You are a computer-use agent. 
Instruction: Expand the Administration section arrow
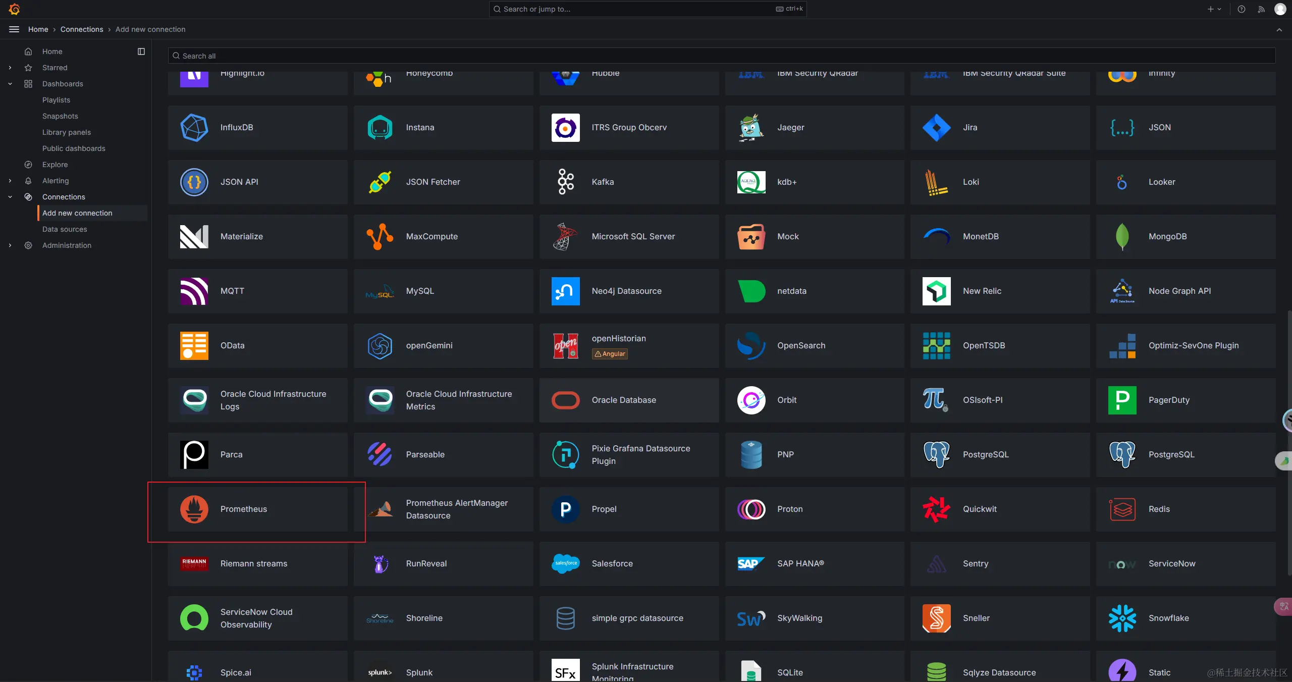click(10, 245)
